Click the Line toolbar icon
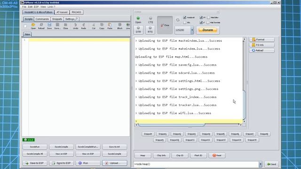 128,26
